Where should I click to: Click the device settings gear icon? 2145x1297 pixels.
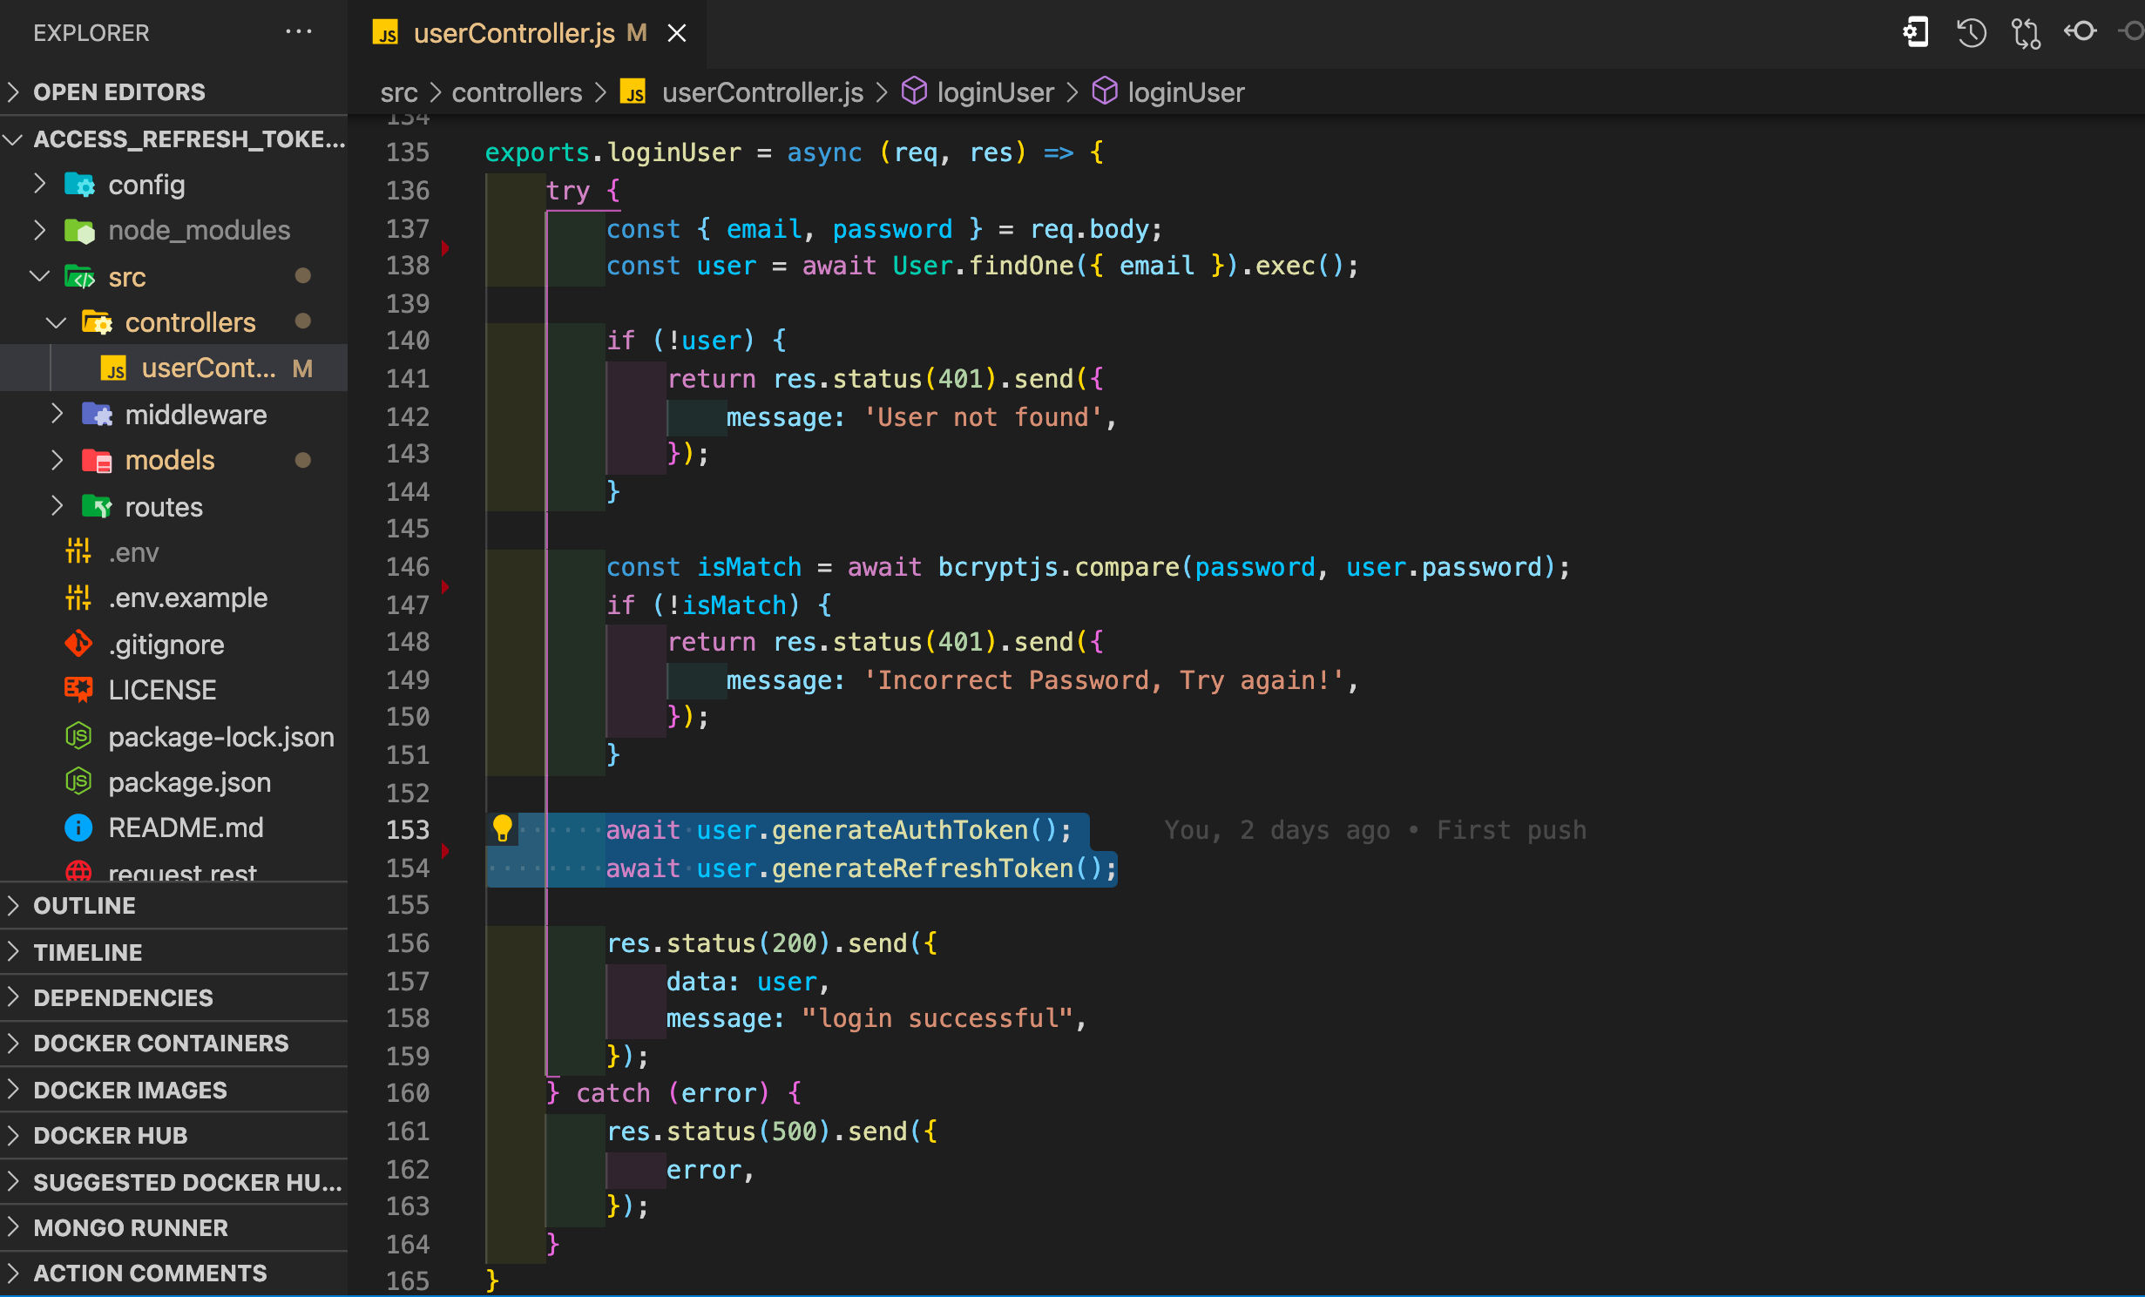pyautogui.click(x=1916, y=33)
